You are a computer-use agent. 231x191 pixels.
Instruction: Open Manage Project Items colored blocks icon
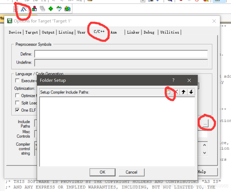[34, 9]
